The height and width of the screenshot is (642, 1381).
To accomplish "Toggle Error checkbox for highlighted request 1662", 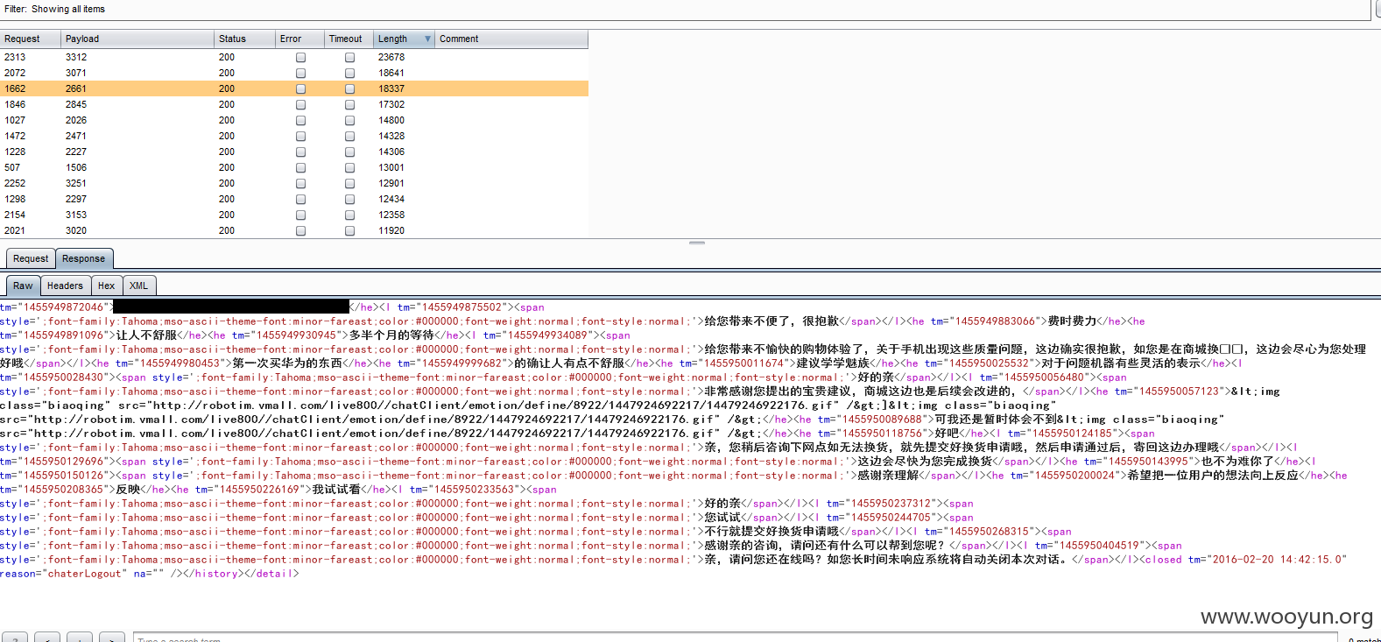I will [x=300, y=88].
